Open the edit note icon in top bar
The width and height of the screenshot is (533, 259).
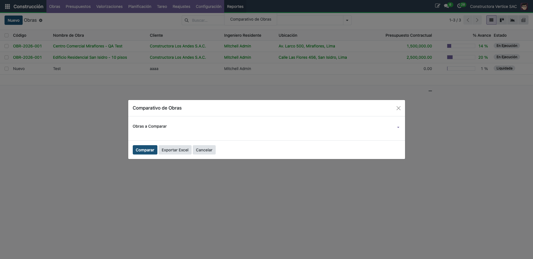pos(437,6)
